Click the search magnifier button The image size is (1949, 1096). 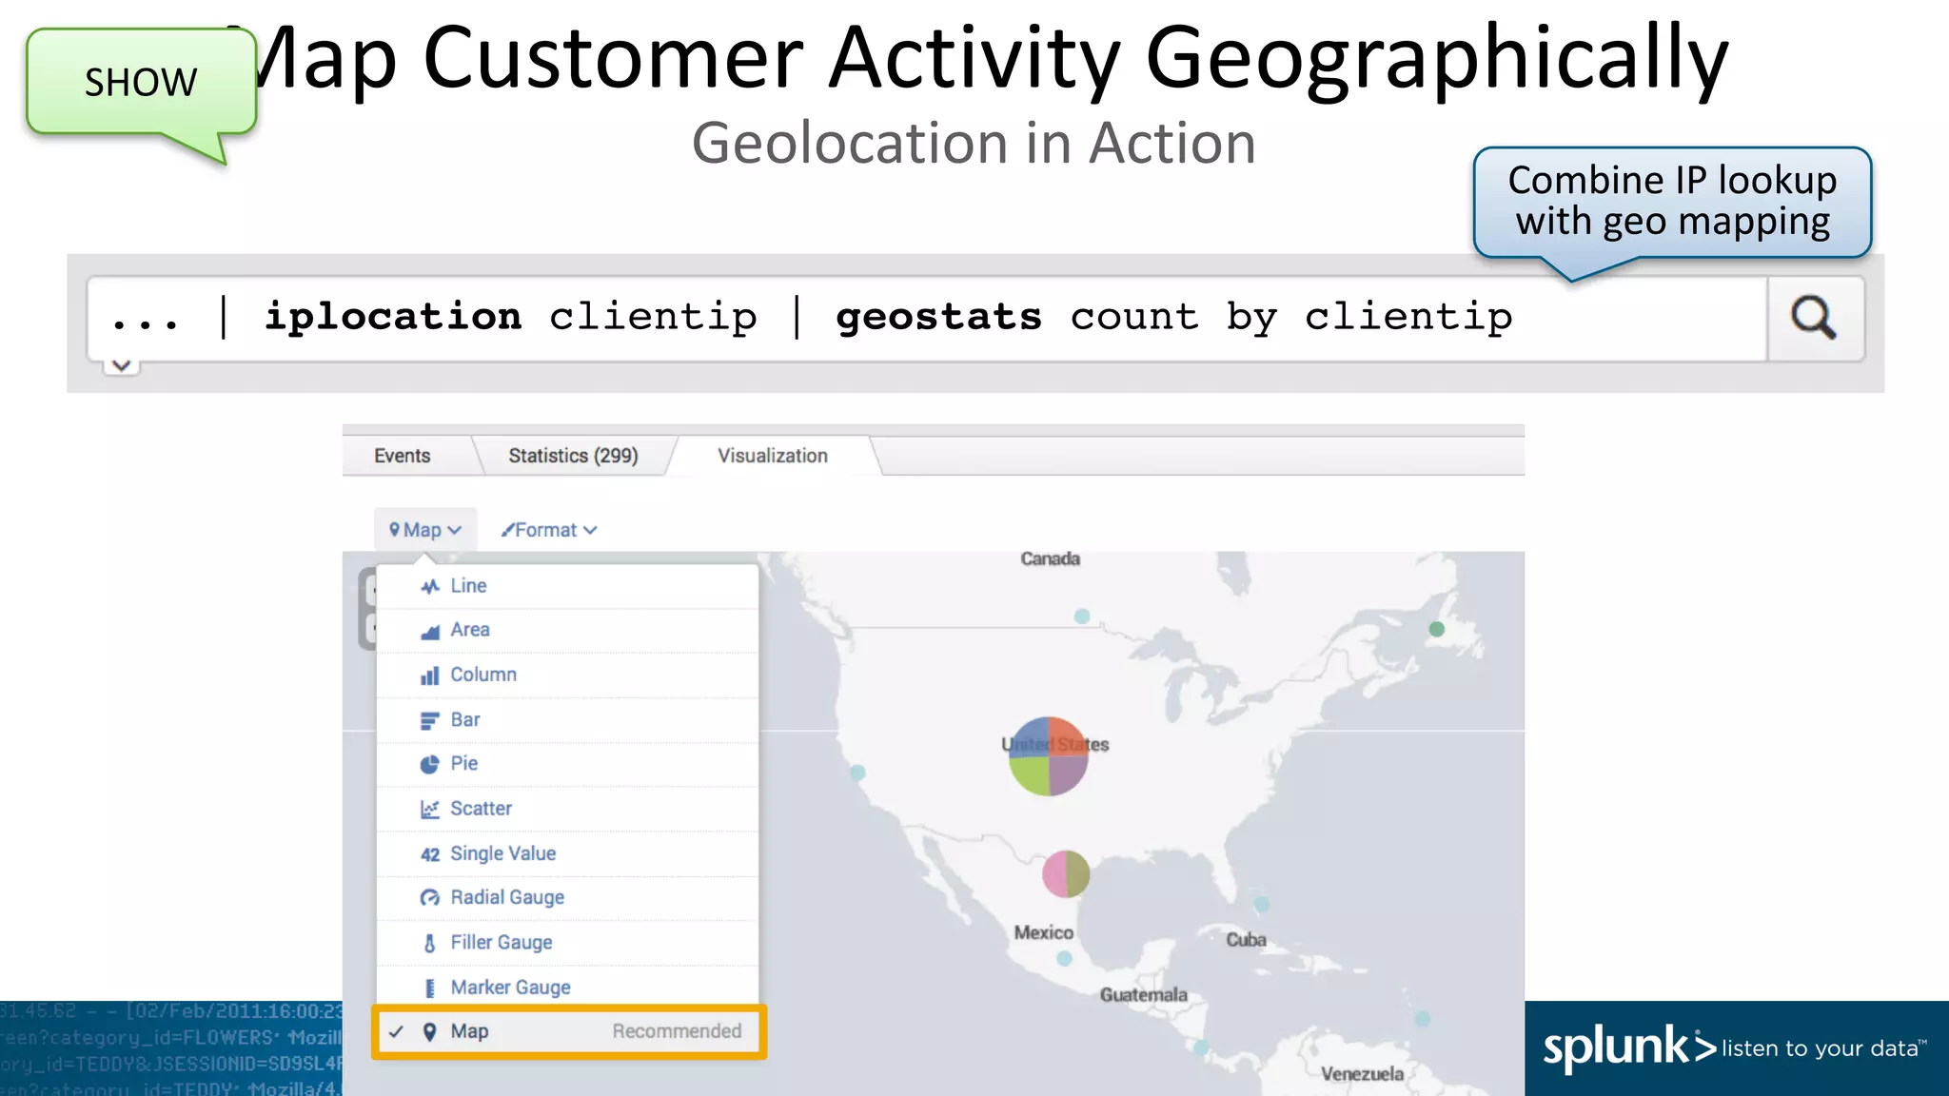point(1815,318)
